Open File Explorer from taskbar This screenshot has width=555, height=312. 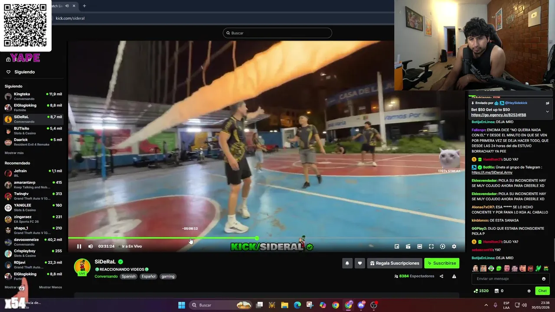coord(284,305)
